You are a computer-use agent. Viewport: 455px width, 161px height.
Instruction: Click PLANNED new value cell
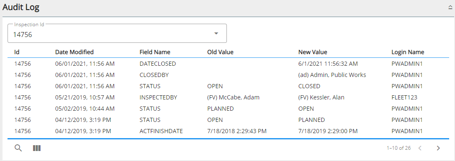click(311, 120)
